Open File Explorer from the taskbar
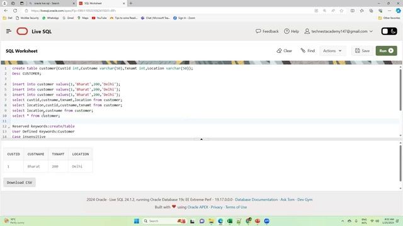The width and height of the screenshot is (403, 226). click(x=212, y=221)
